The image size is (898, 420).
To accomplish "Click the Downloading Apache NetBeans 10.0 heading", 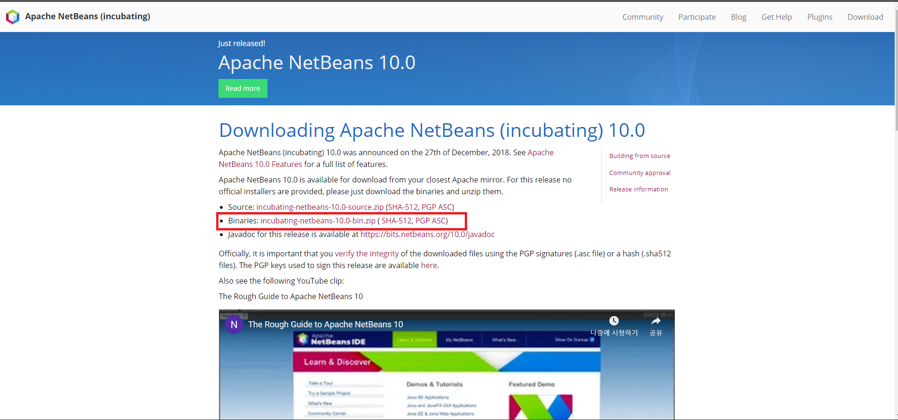I will tap(432, 130).
